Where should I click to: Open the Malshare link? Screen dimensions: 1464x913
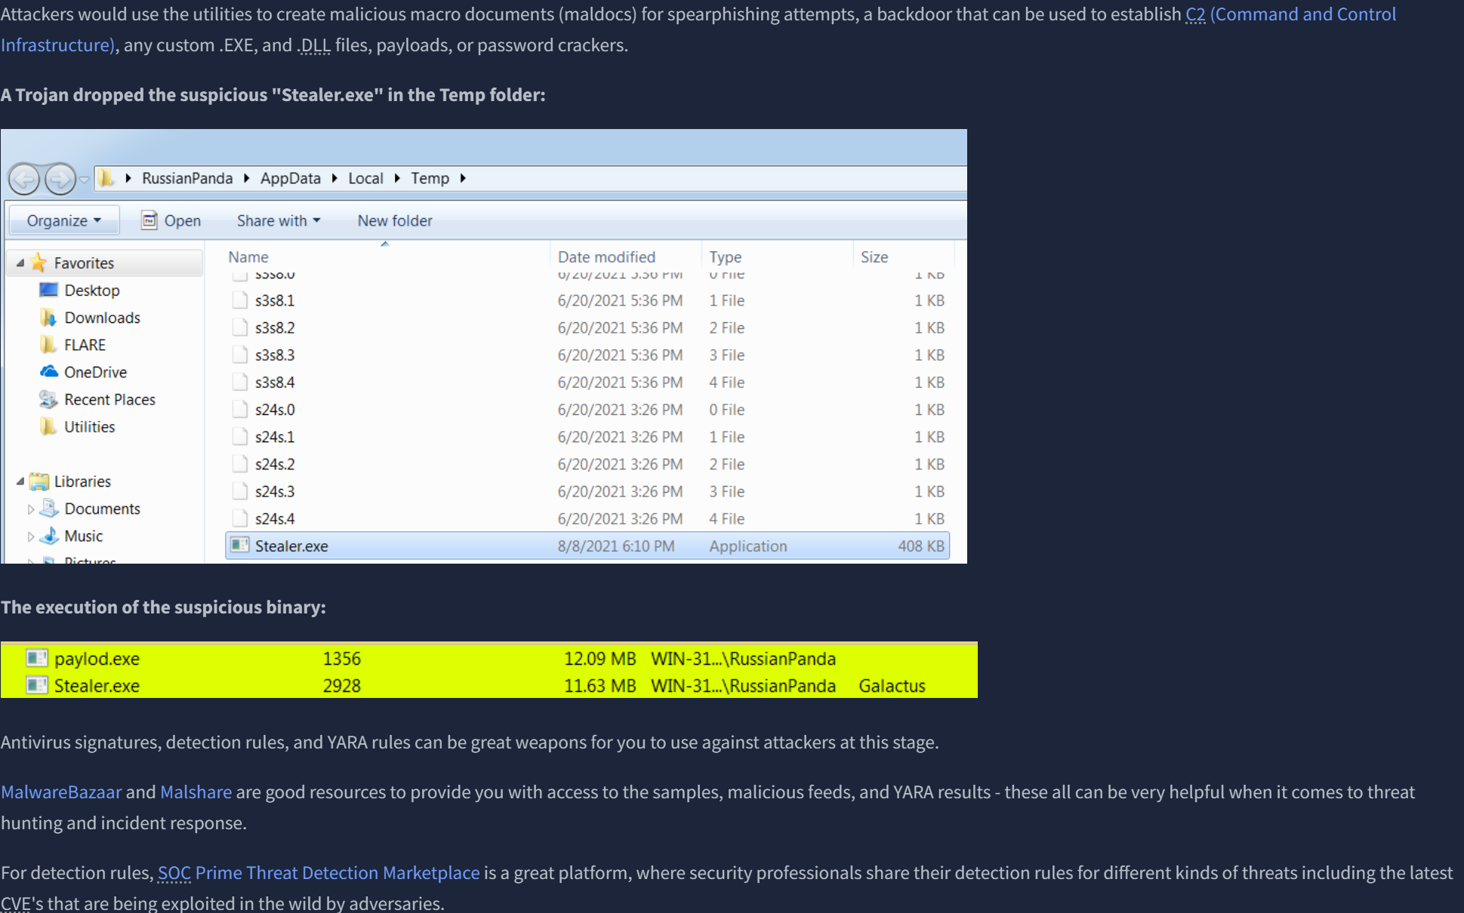coord(196,792)
